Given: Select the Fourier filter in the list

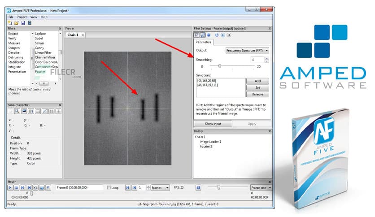Looking at the screenshot, I should pyautogui.click(x=40, y=72).
